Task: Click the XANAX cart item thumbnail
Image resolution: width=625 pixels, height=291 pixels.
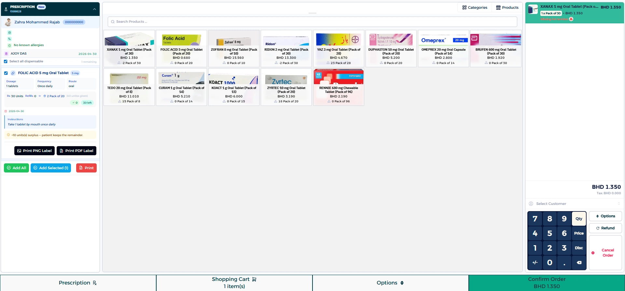Action: click(x=533, y=10)
